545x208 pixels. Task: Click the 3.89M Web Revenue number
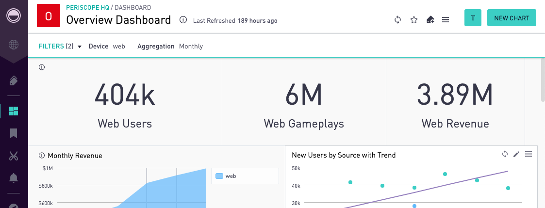point(455,95)
